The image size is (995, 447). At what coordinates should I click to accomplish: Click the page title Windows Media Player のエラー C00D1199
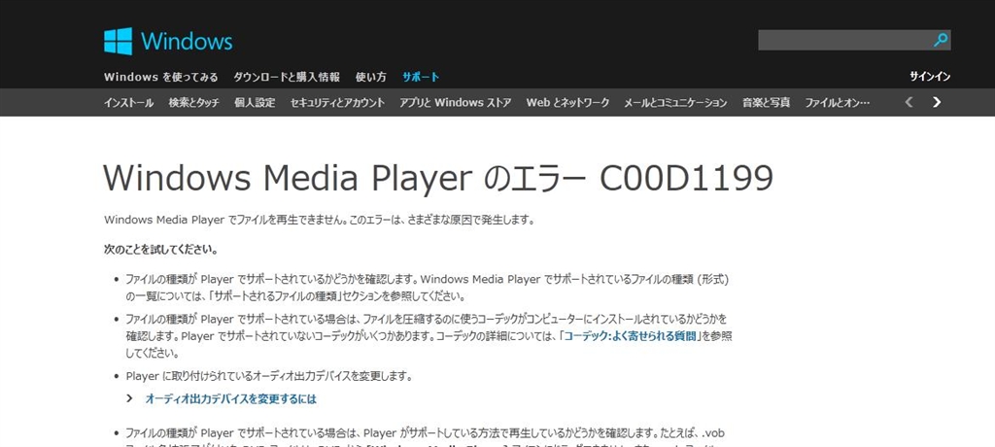pyautogui.click(x=438, y=179)
